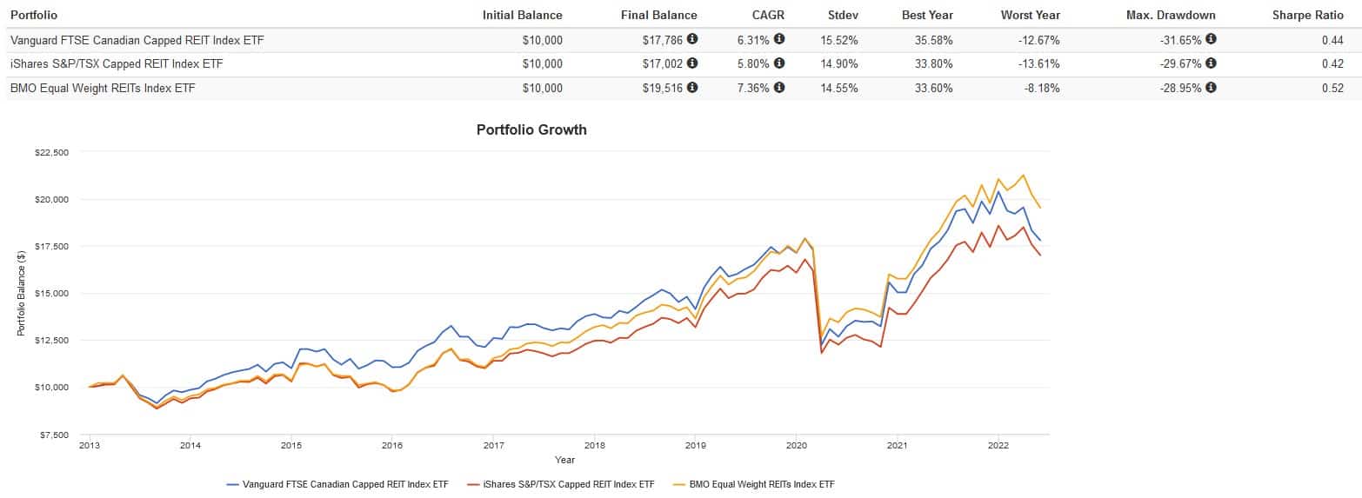Click info icon next to BMO CAGR 7.36%
The width and height of the screenshot is (1362, 498).
tap(779, 88)
